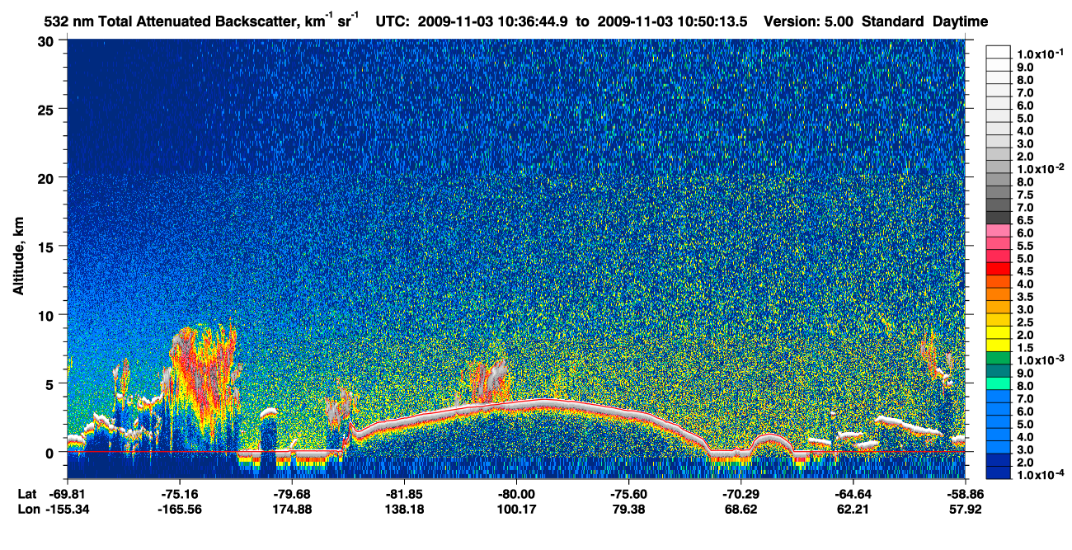
Task: Click the 'Lon' row label
Action: coord(27,510)
